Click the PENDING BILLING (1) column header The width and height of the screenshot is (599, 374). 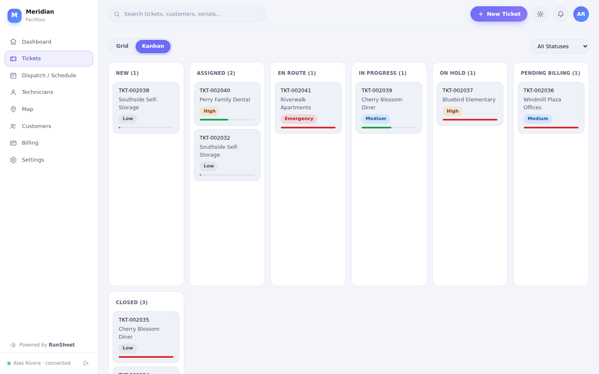coord(550,73)
